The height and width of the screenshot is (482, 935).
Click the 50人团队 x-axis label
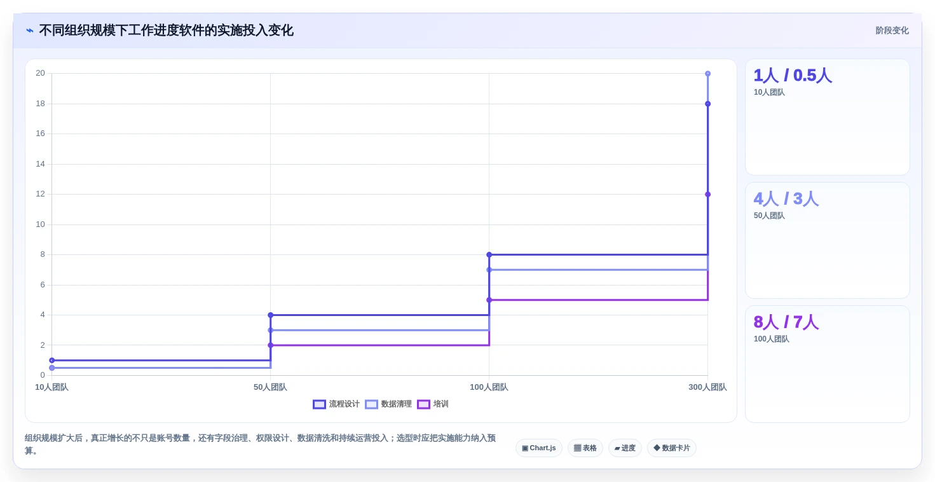270,387
